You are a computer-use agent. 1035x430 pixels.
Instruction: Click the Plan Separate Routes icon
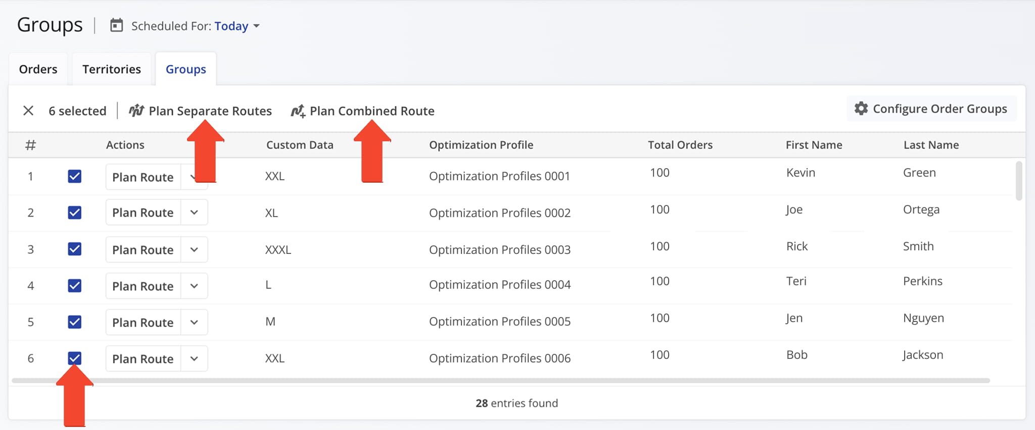point(136,111)
